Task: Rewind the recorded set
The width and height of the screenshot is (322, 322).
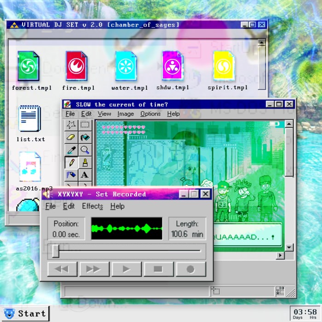Action: pos(62,269)
